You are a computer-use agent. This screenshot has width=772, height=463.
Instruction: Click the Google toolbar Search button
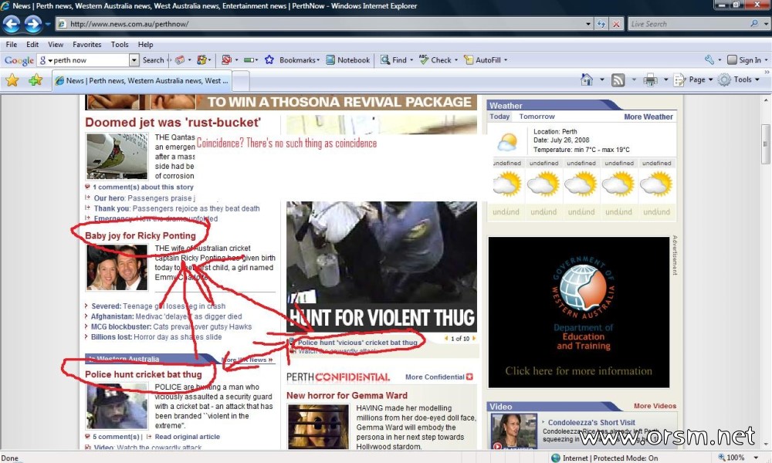153,60
